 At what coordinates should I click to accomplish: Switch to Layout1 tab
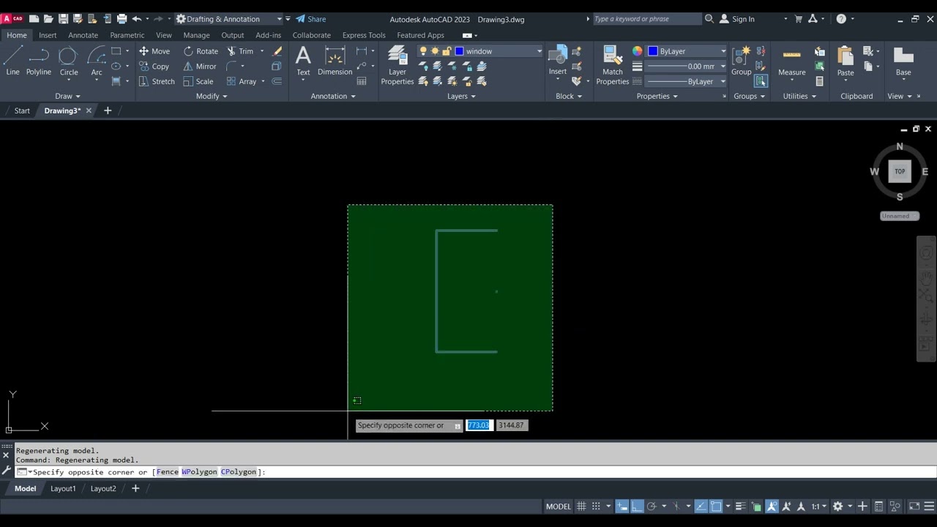63,489
